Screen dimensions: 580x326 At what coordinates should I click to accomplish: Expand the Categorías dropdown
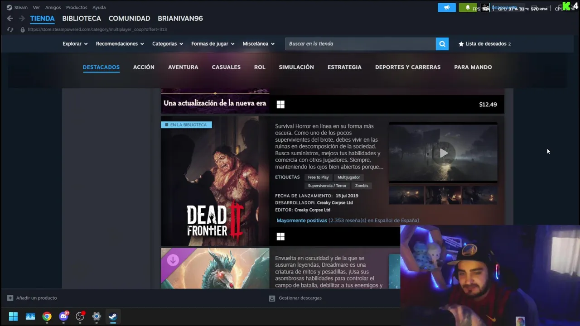point(168,44)
